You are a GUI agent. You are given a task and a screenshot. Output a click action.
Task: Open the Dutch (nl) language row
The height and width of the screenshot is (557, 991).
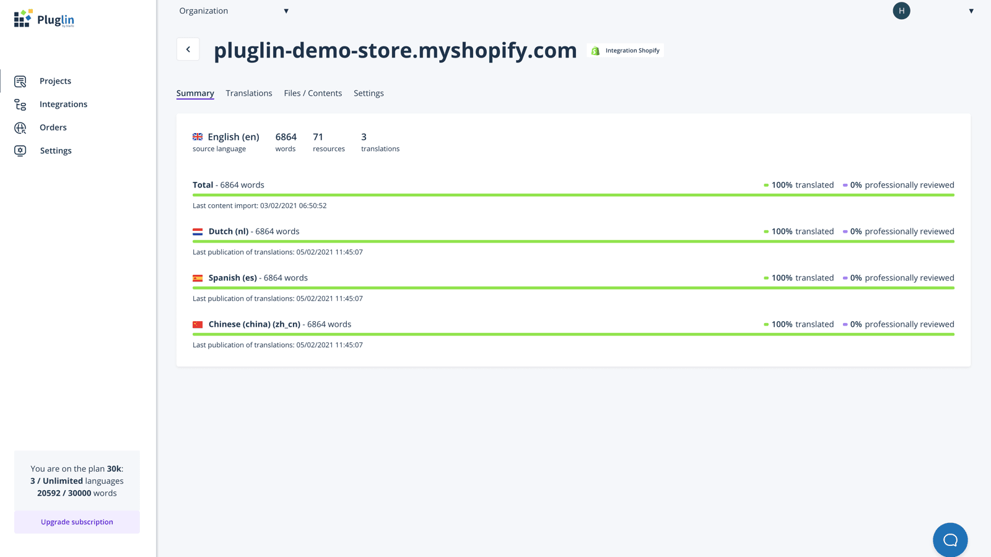[x=229, y=231]
